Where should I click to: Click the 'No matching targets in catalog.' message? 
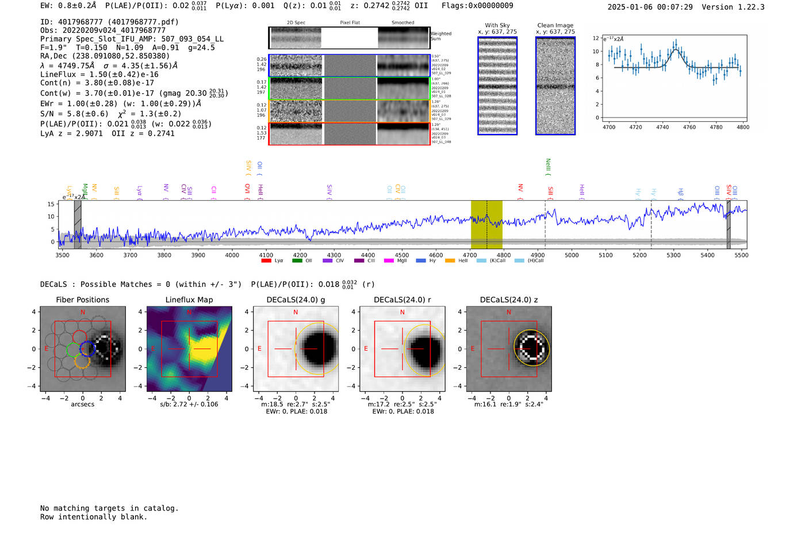pyautogui.click(x=109, y=508)
